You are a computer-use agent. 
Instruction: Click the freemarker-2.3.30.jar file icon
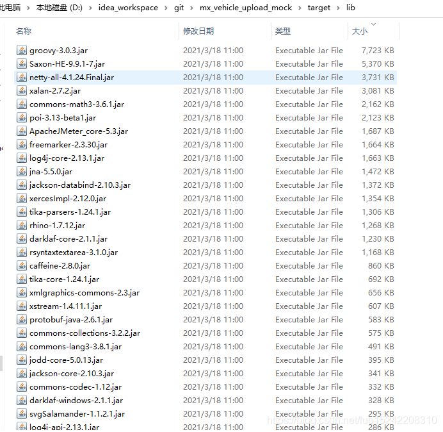click(x=22, y=145)
